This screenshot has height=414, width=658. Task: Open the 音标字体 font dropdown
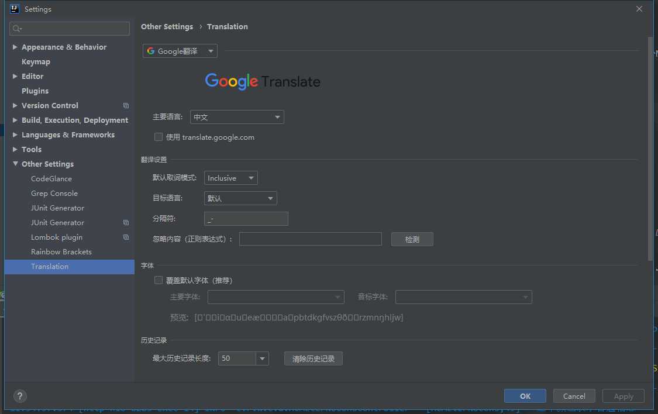[464, 297]
